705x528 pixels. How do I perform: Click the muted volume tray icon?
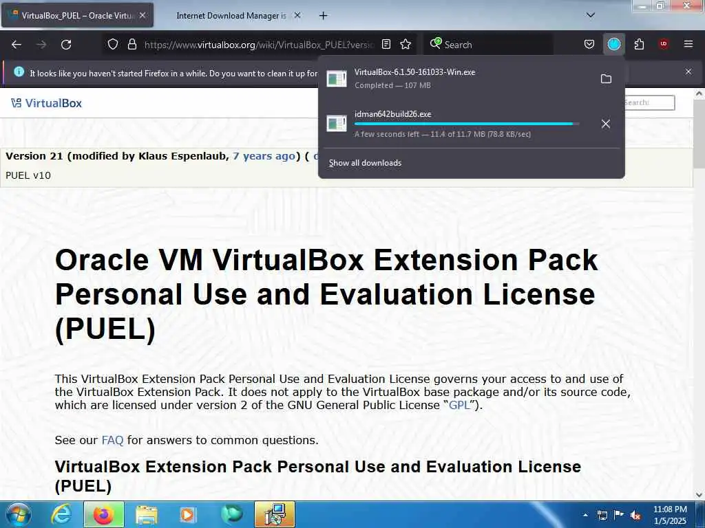635,516
